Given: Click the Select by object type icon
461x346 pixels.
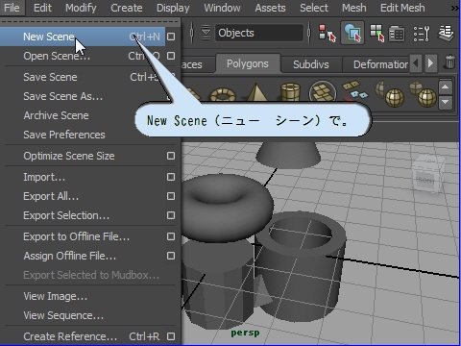Looking at the screenshot, I should click(352, 33).
